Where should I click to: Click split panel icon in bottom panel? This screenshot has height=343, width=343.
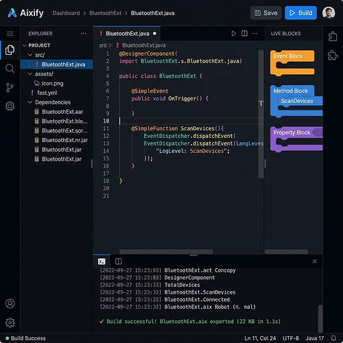pos(119,261)
